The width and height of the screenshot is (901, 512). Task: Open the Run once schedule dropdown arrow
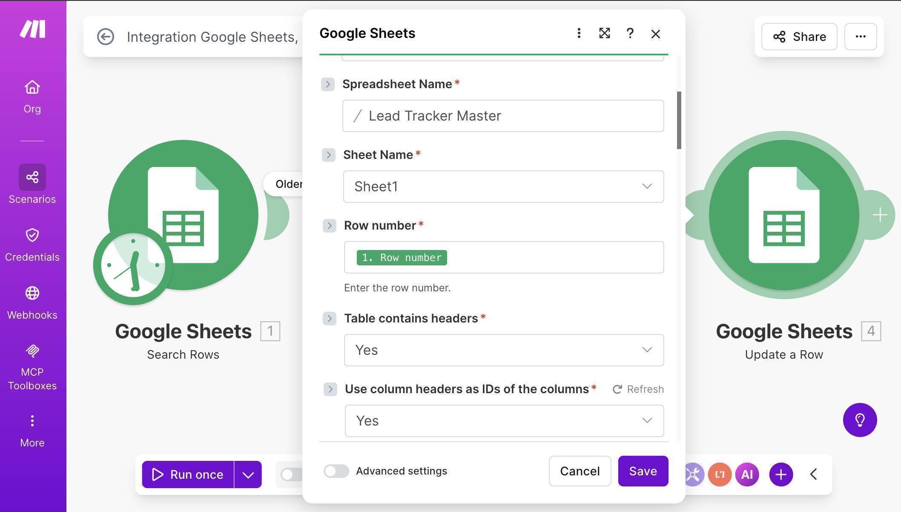coord(249,474)
